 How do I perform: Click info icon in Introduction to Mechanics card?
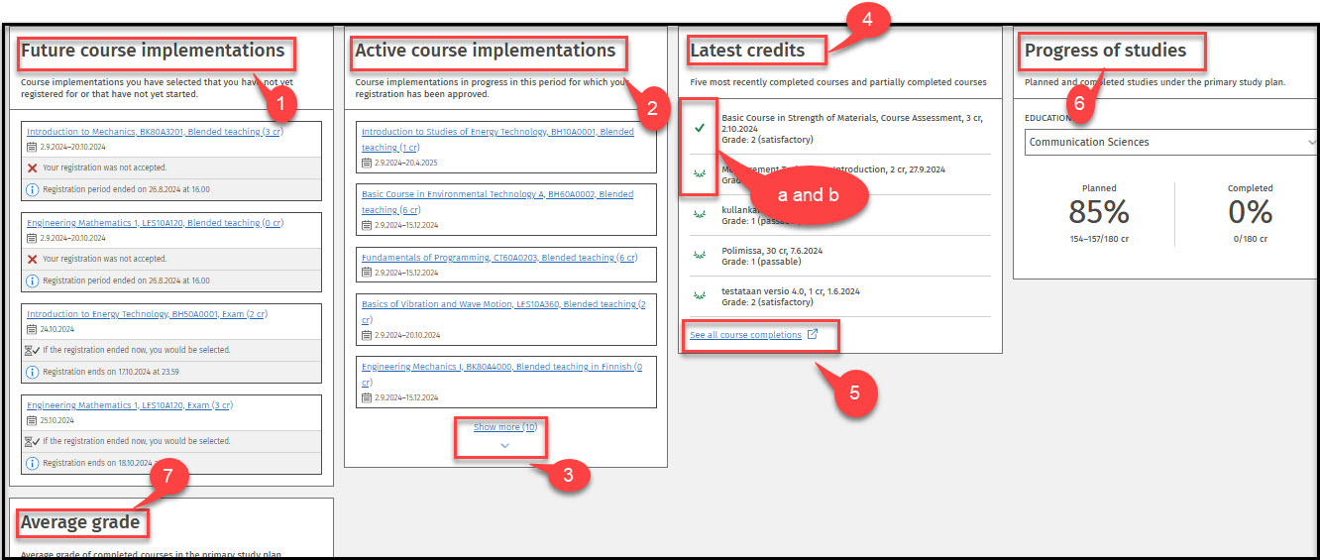pyautogui.click(x=33, y=189)
